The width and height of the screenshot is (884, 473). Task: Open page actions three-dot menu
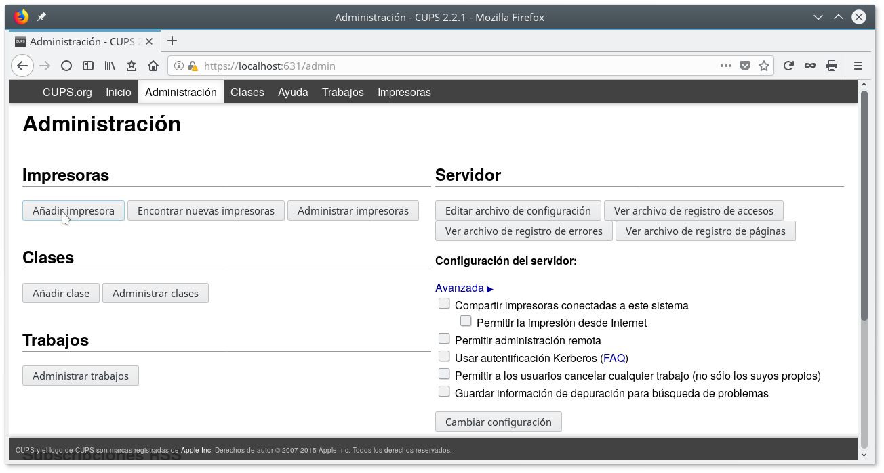click(725, 66)
